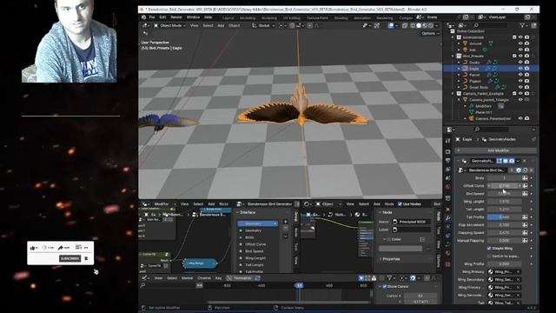Open the 3D viewport editor type menu

click(x=146, y=25)
